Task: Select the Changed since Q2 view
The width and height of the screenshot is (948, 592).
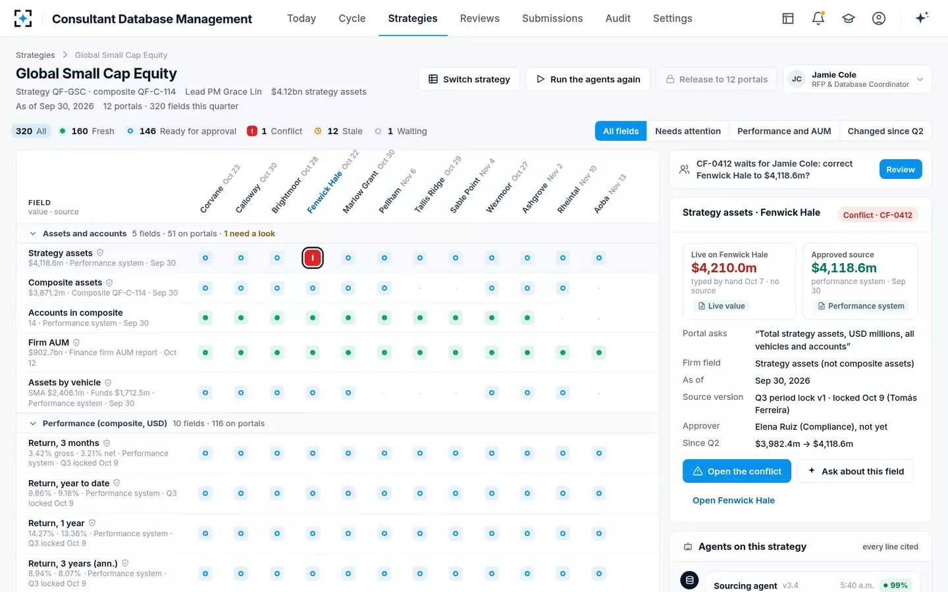Action: point(885,131)
